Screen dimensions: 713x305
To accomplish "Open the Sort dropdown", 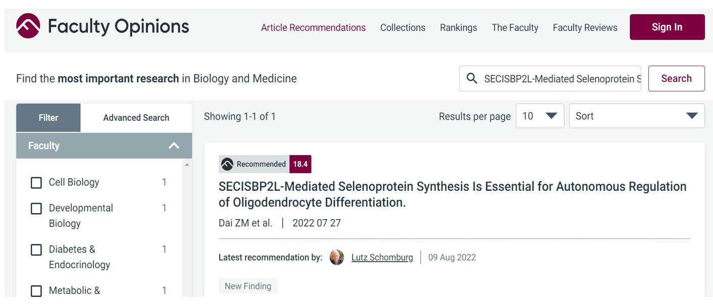I will [x=636, y=116].
